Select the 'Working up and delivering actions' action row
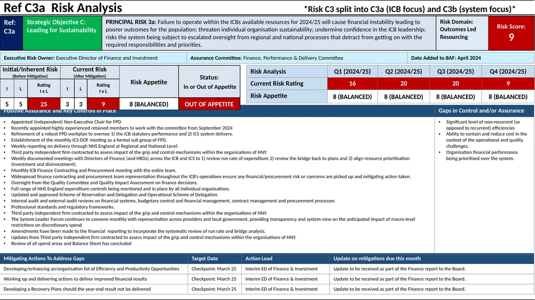Screen dimensions: 535x300 [267, 279]
